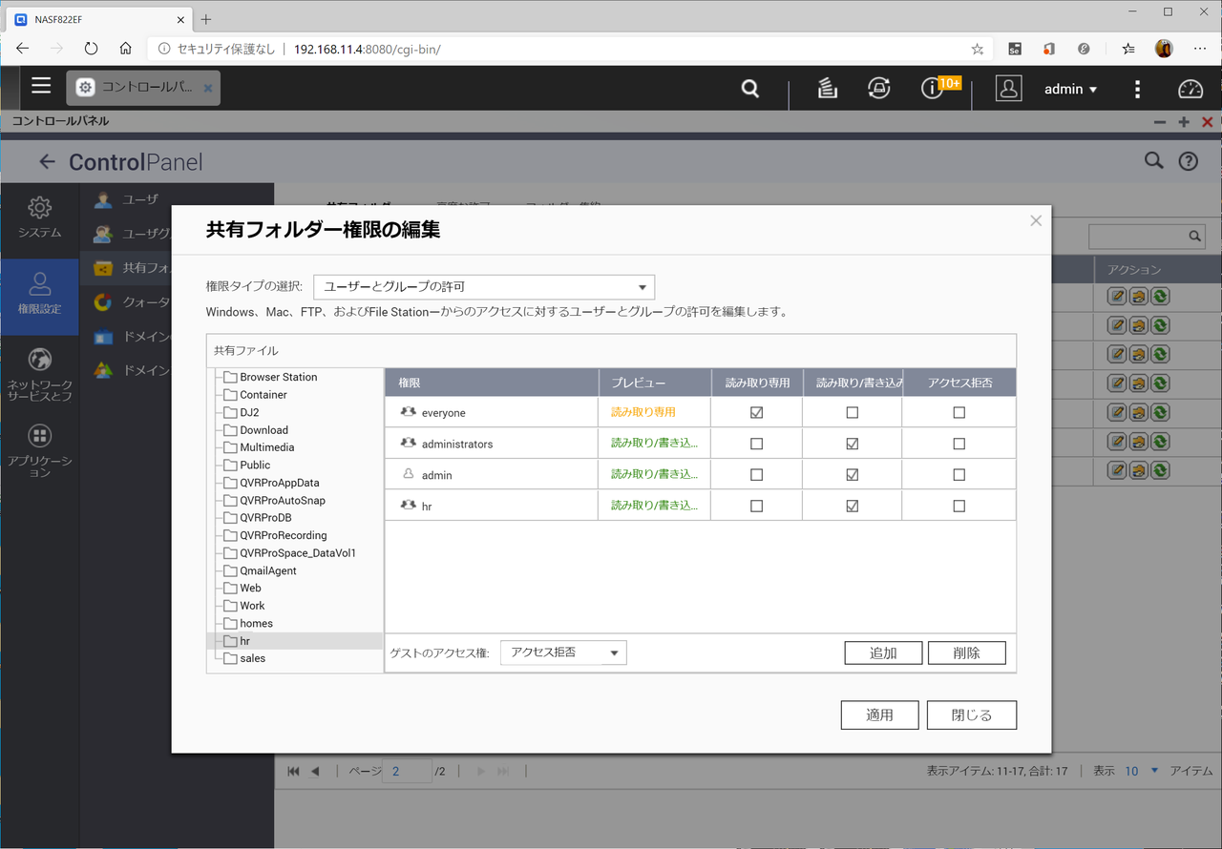The width and height of the screenshot is (1222, 849).
Task: Click the 適用 button
Action: coord(879,714)
